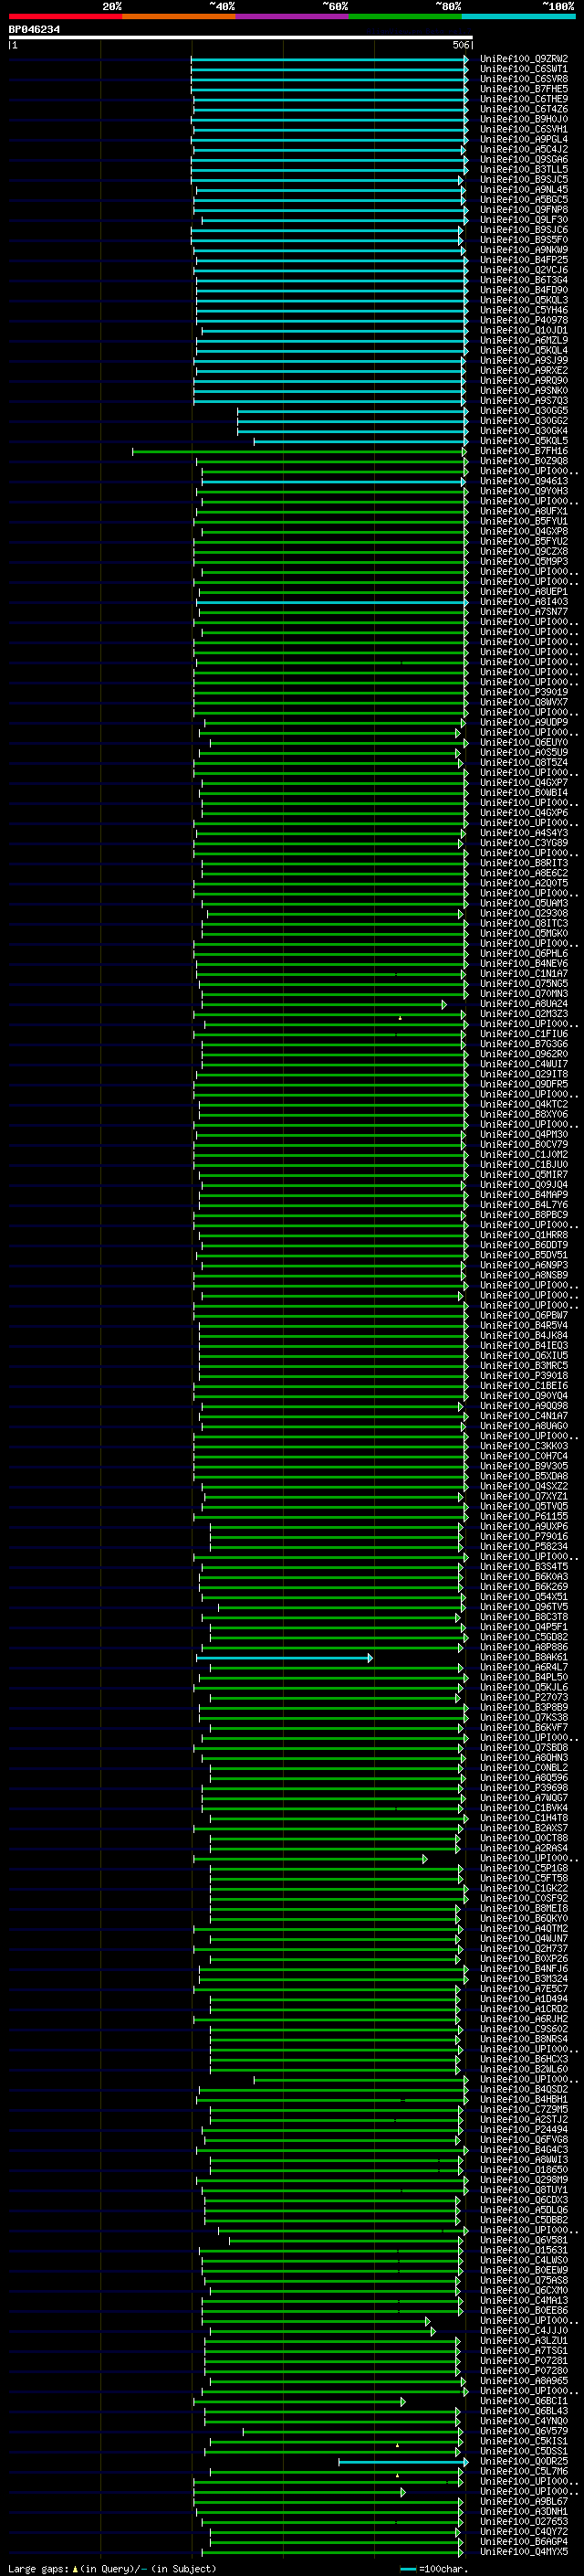Select hit UniRef100_Q8T5Z4
Screen dimensions: 584x2576
click(524, 762)
